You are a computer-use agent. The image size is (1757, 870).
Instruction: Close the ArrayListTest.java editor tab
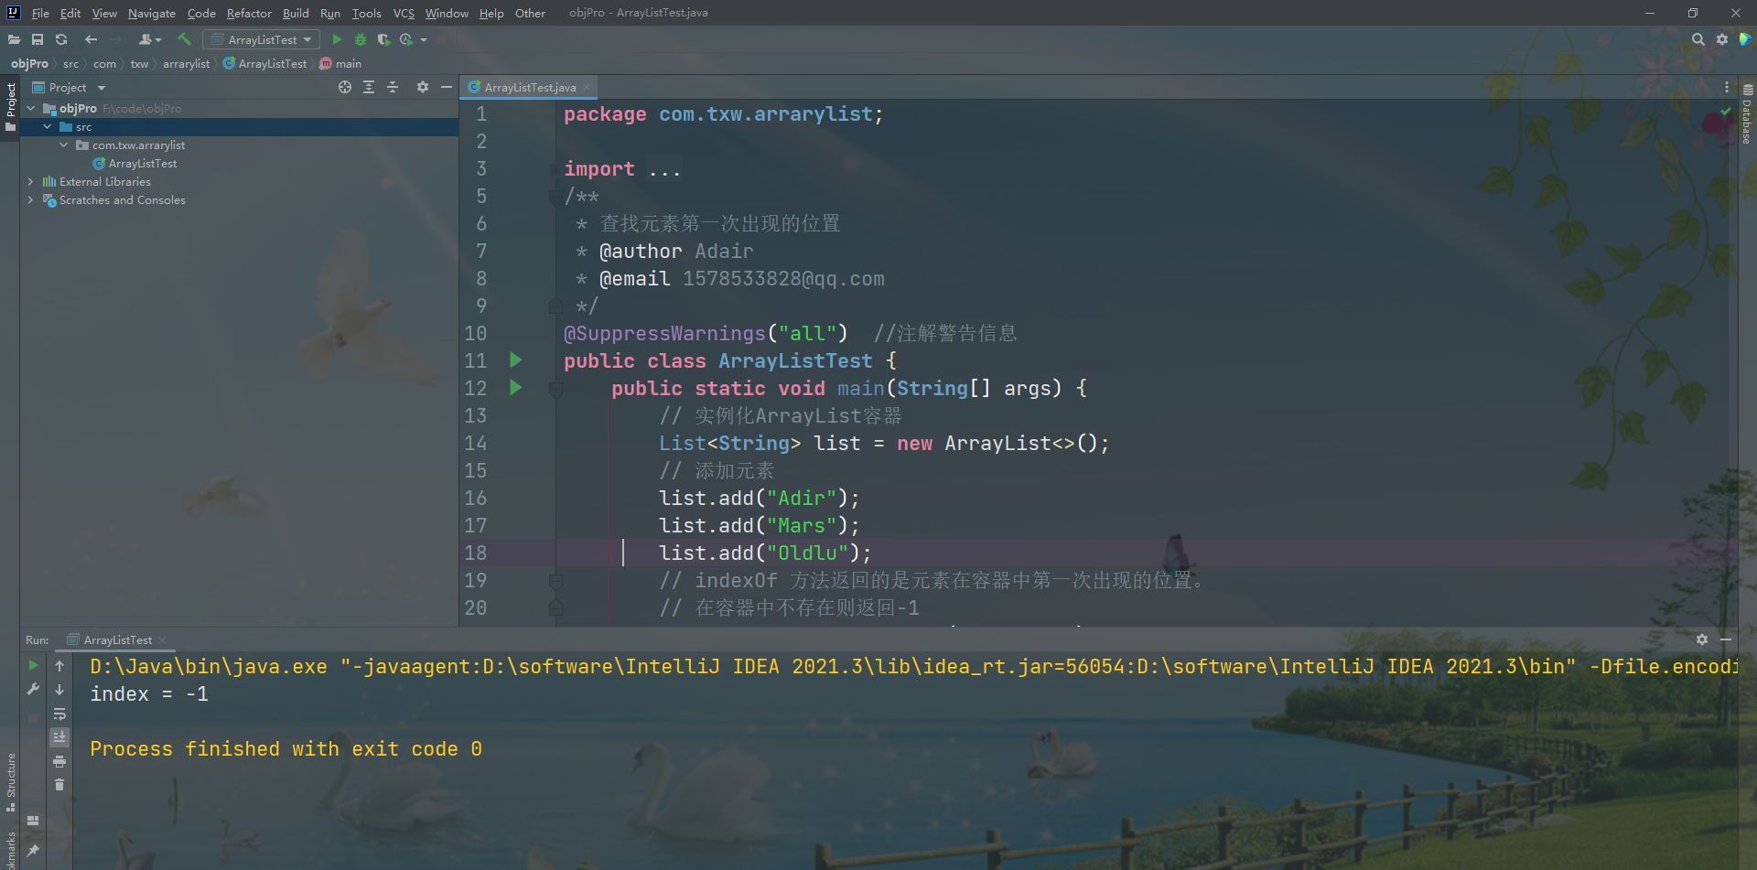(587, 87)
